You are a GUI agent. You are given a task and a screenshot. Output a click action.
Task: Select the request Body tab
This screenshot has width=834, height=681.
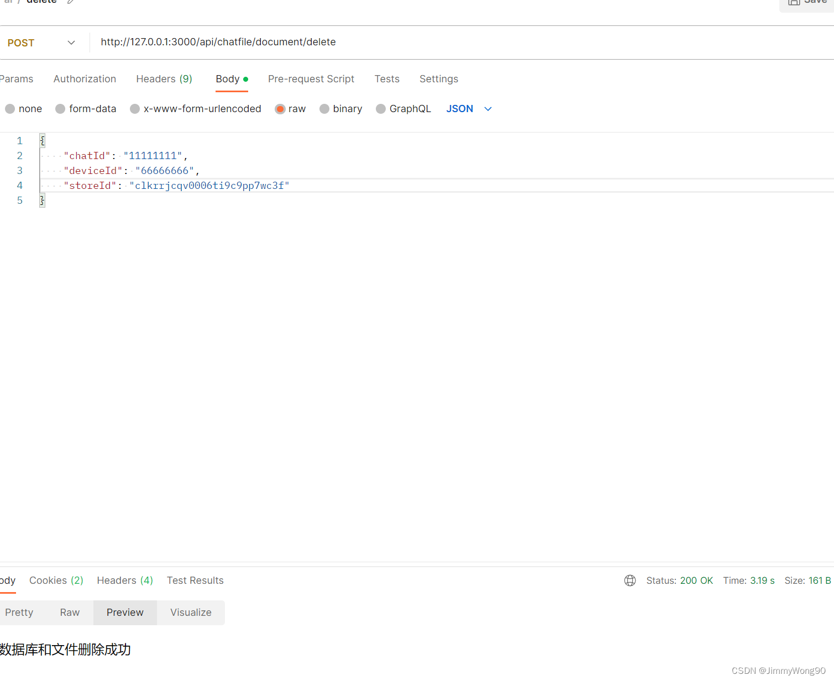click(232, 79)
